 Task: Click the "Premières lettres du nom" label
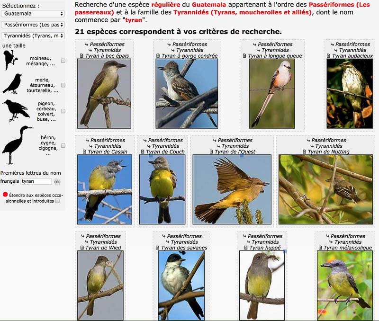coord(31,173)
